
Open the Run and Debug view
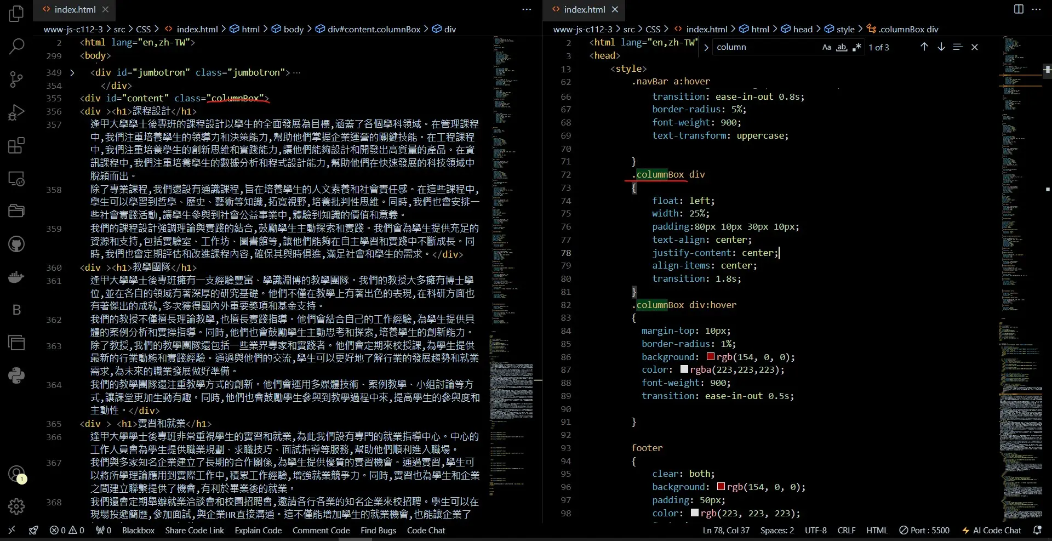16,112
